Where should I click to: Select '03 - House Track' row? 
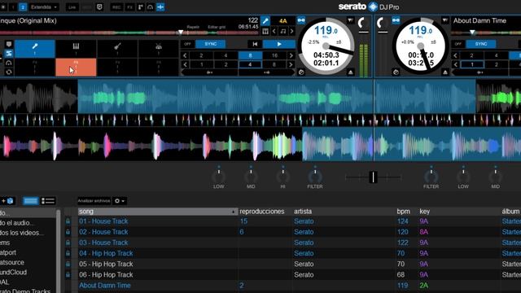click(292, 243)
